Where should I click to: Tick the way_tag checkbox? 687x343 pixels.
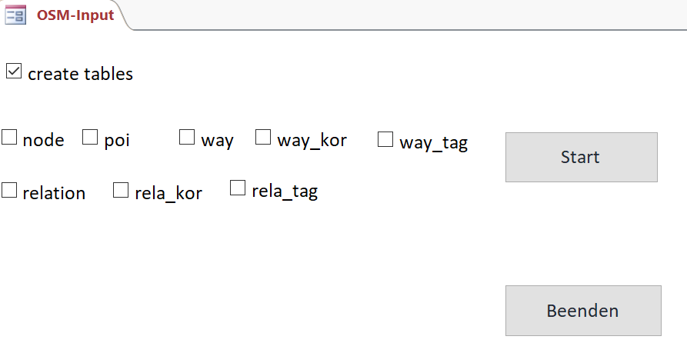pyautogui.click(x=385, y=139)
